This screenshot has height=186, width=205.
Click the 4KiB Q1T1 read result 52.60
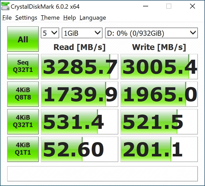(80, 149)
